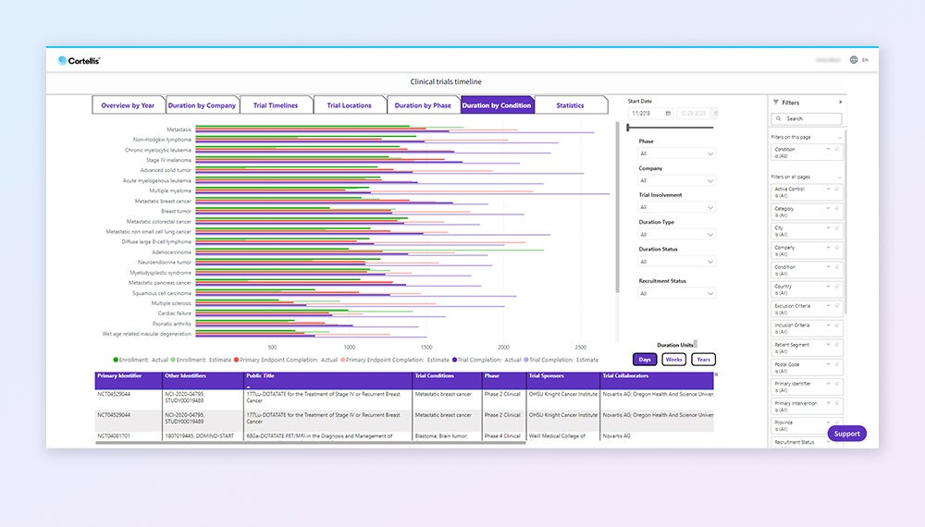Click the eraser icon on Category filter

tap(837, 208)
